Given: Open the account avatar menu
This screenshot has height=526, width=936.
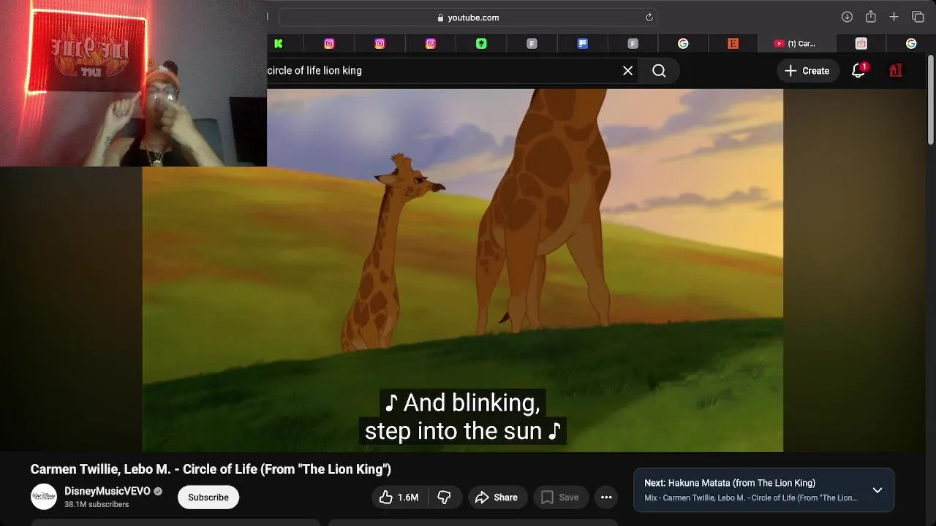Looking at the screenshot, I should tap(896, 71).
